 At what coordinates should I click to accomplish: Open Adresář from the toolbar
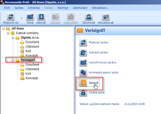pyautogui.click(x=41, y=17)
